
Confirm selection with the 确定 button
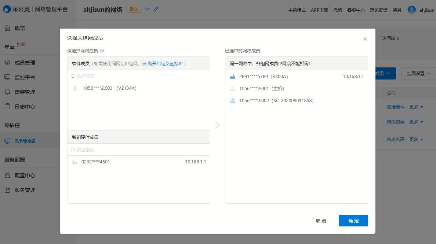point(353,220)
